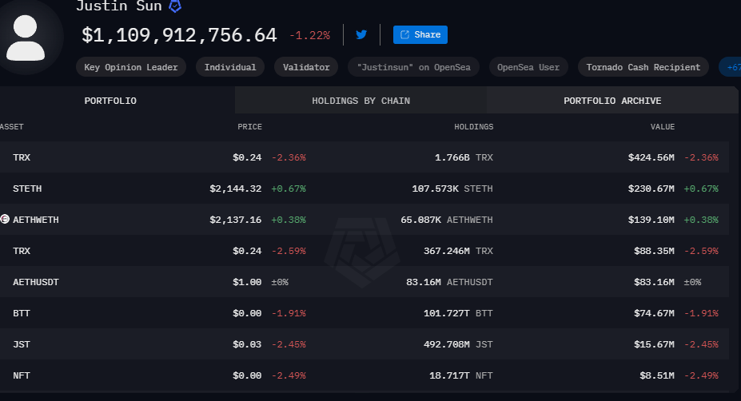This screenshot has height=401, width=741.
Task: Open the PORTFOLIO ARCHIVE tab
Action: tap(612, 101)
